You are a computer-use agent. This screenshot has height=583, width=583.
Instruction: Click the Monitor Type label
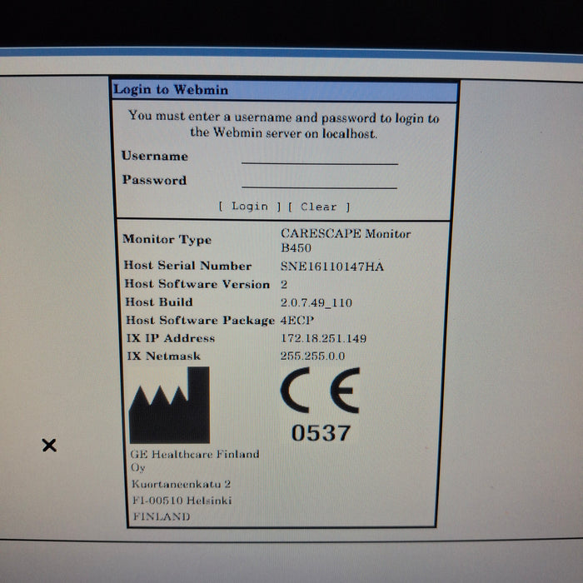coord(167,239)
